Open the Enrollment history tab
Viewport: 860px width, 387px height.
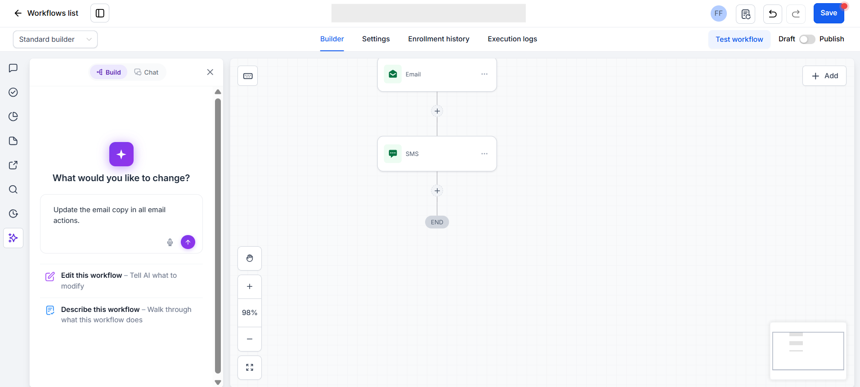click(x=439, y=39)
